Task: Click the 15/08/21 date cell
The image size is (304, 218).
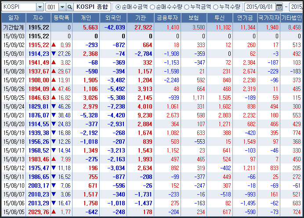Action: click(14, 116)
